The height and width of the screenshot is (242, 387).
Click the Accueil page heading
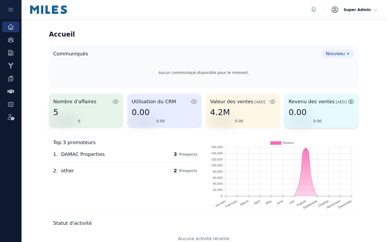[x=62, y=34]
